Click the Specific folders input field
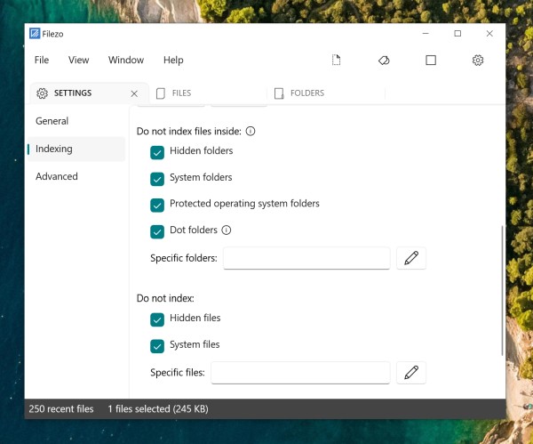 pyautogui.click(x=306, y=258)
